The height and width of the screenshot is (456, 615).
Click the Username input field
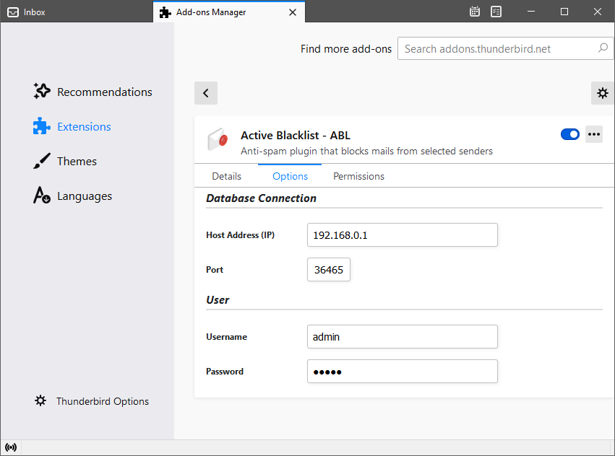pyautogui.click(x=403, y=336)
